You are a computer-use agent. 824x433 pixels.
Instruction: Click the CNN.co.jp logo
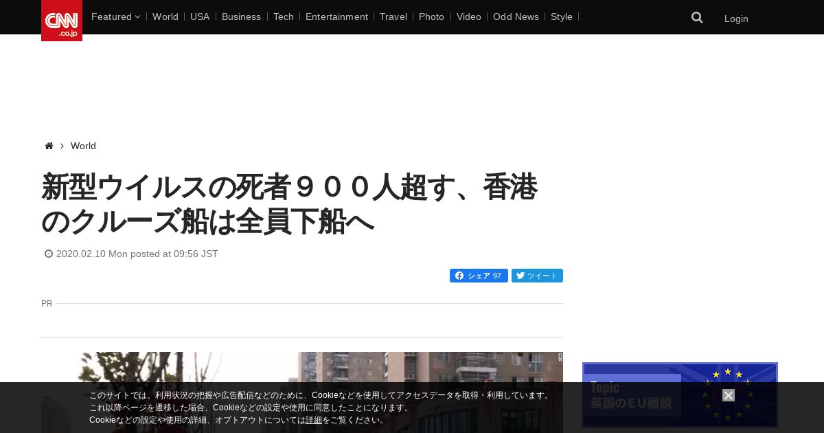click(62, 21)
